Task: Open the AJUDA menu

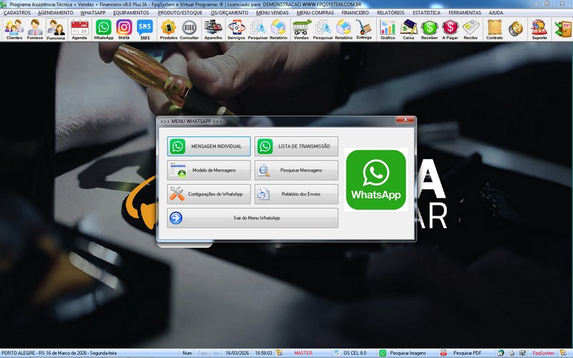Action: pyautogui.click(x=496, y=13)
